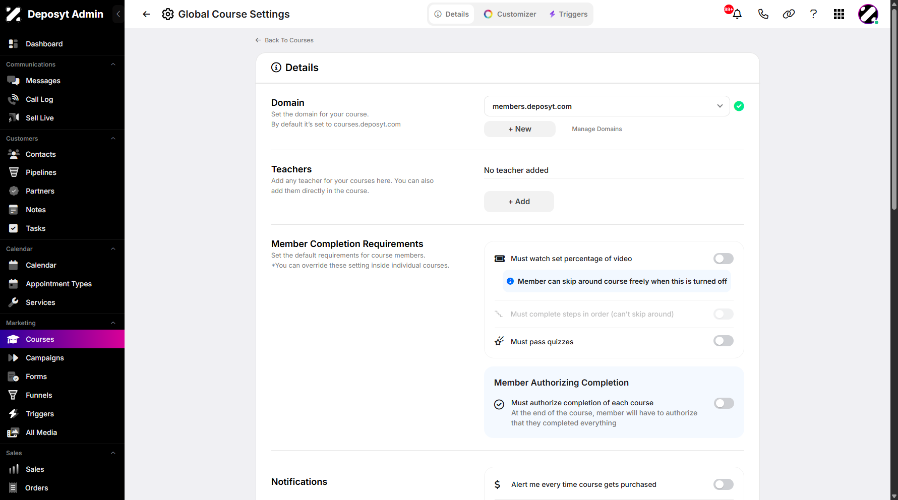Open Appointment Types in the sidebar

(x=62, y=284)
